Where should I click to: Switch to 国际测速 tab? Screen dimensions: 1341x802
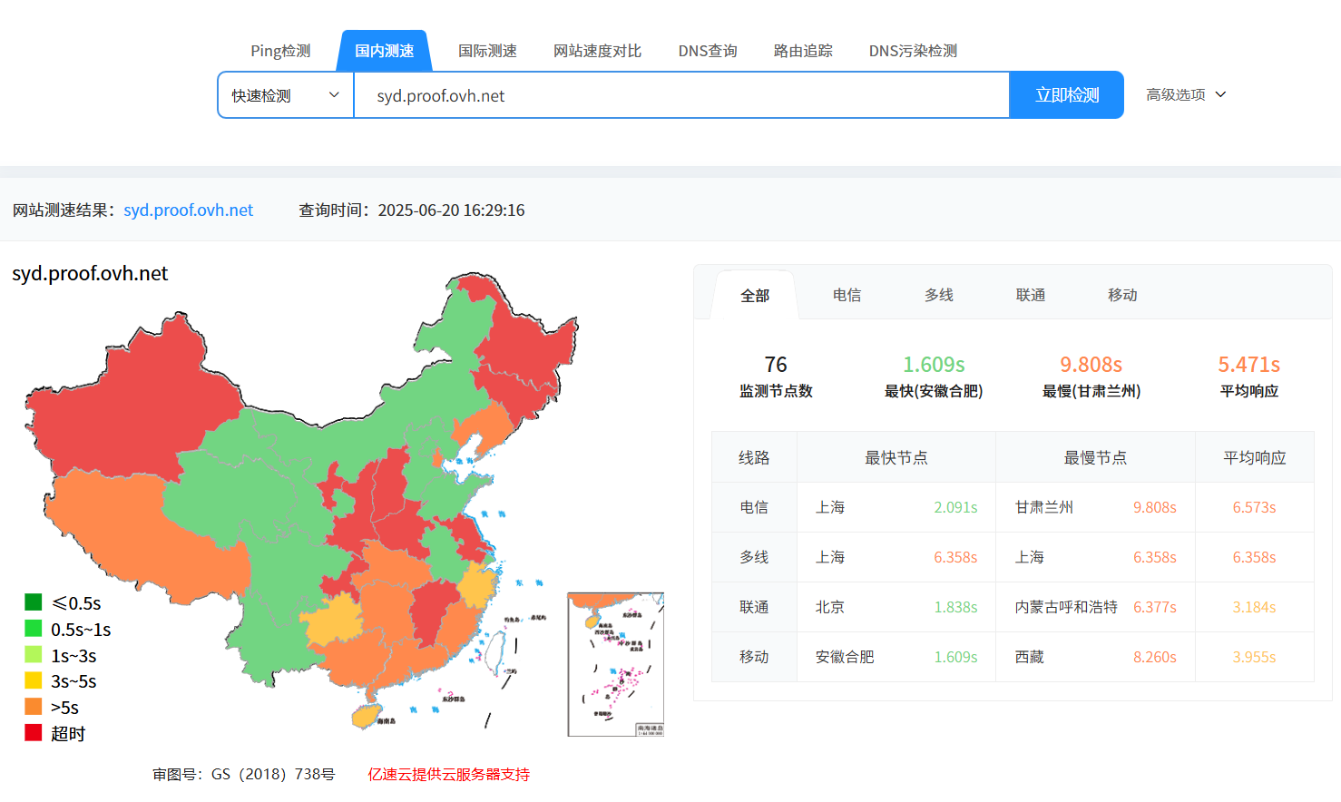click(x=487, y=51)
